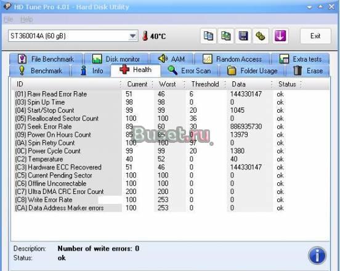Image resolution: width=340 pixels, height=271 pixels.
Task: Open the options tools icon
Action: point(261,36)
